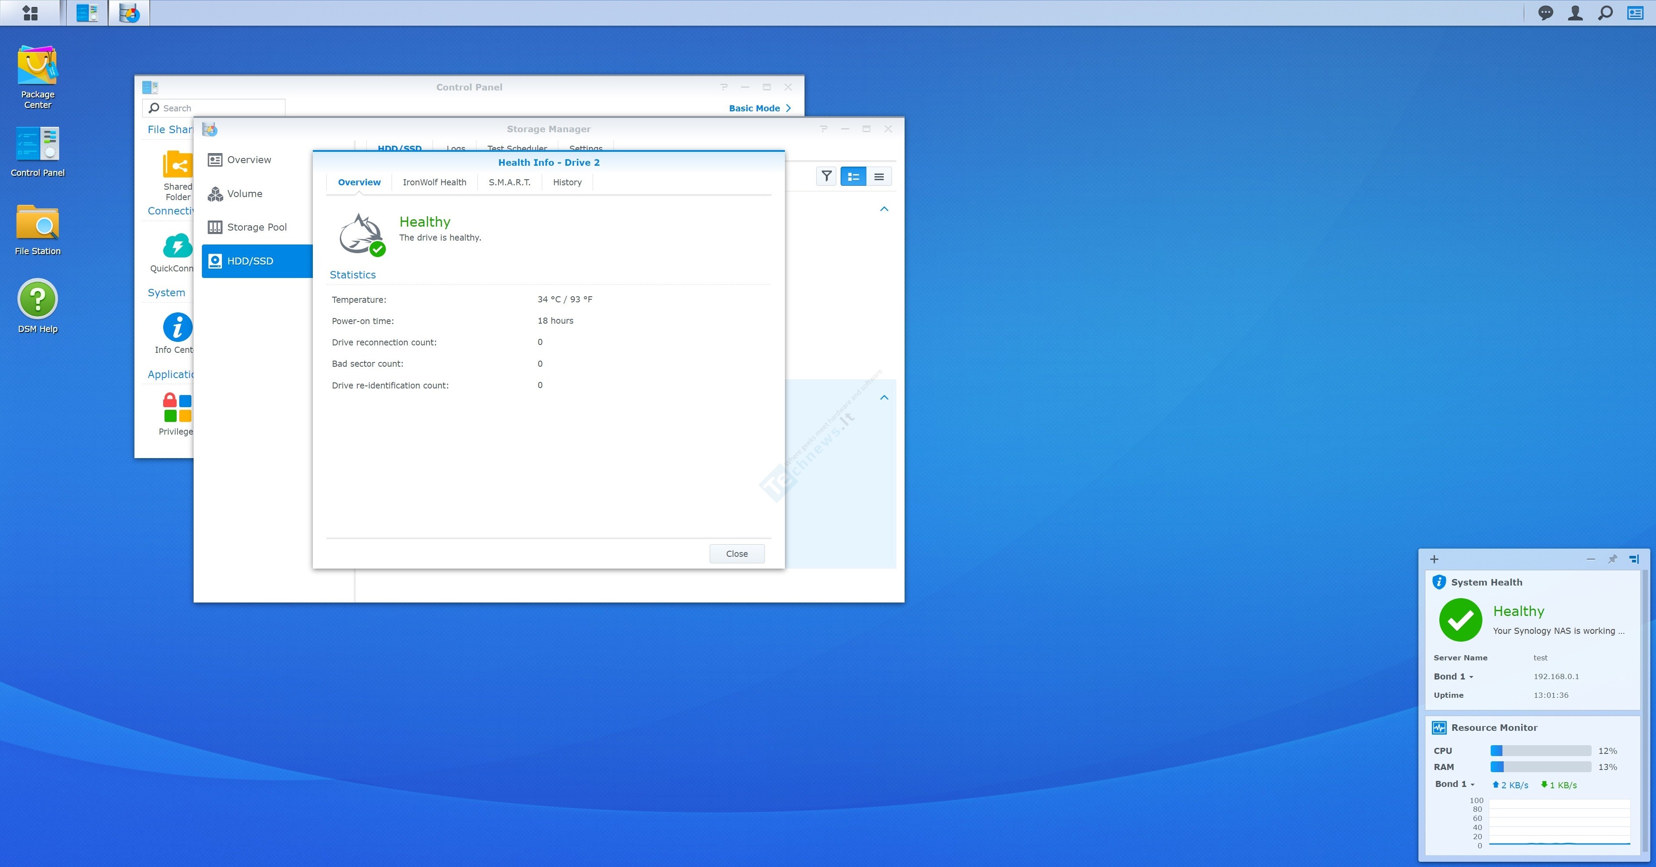Click the Healthy status in System Health
Viewport: 1656px width, 867px height.
1519,611
